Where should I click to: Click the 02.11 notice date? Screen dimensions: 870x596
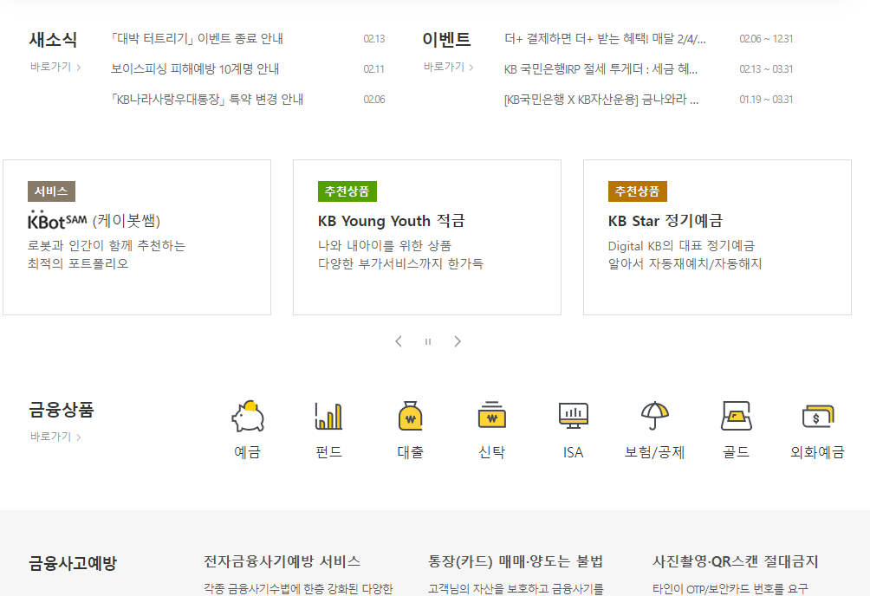coord(374,68)
